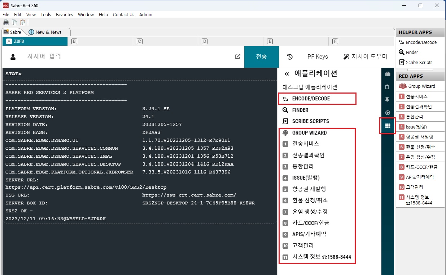Viewport: 446px width, 275px height.
Task: Open 3 통합관리 in 애플리케이션 panel
Action: click(x=298, y=166)
